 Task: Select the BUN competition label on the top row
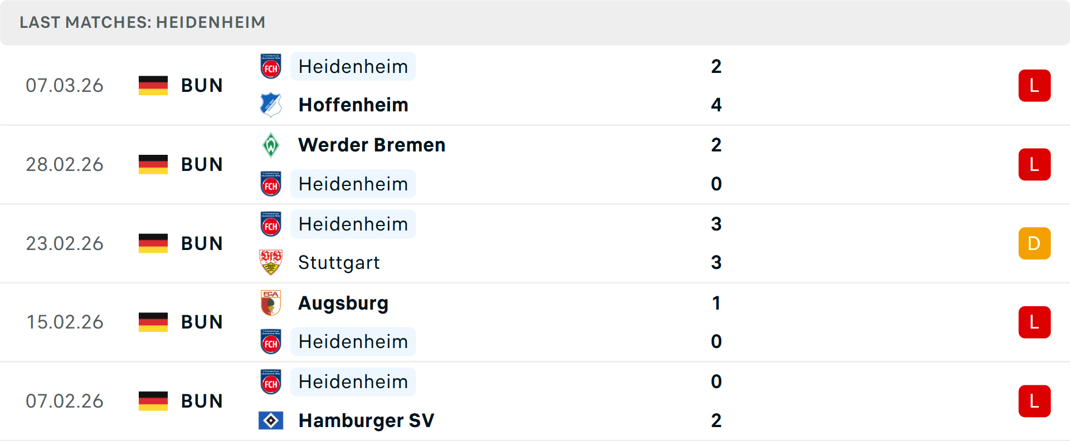click(x=201, y=85)
